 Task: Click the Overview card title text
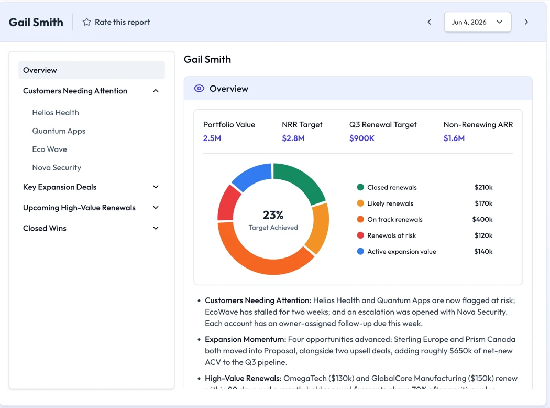(229, 89)
